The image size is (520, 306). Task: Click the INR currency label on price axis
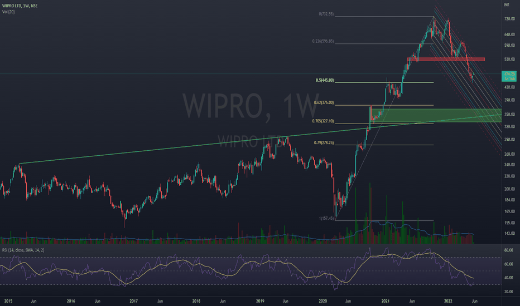[x=507, y=4]
